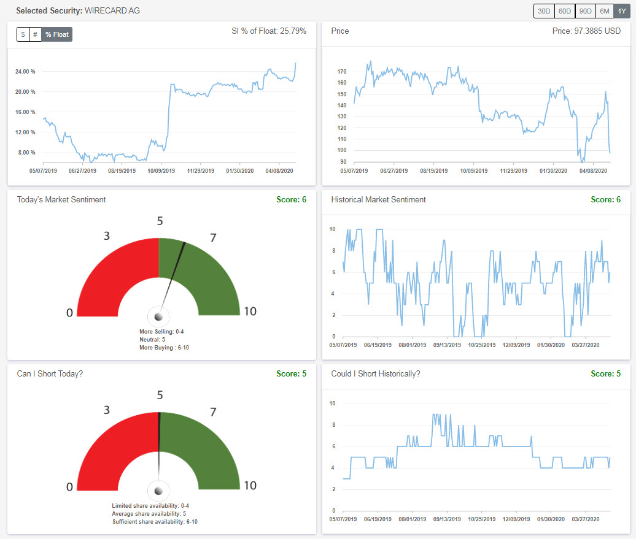Image resolution: width=636 pixels, height=539 pixels.
Task: Click the Score: 6 on Historical Market Sentiment
Action: point(605,199)
